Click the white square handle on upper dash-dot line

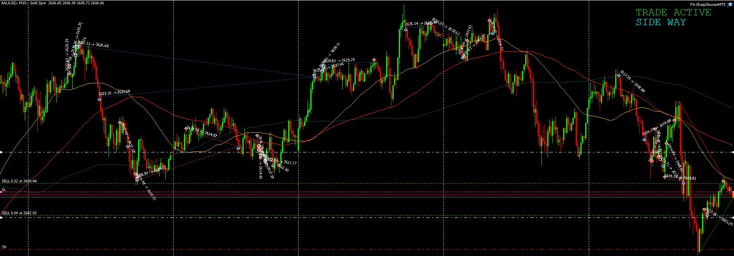1,152
